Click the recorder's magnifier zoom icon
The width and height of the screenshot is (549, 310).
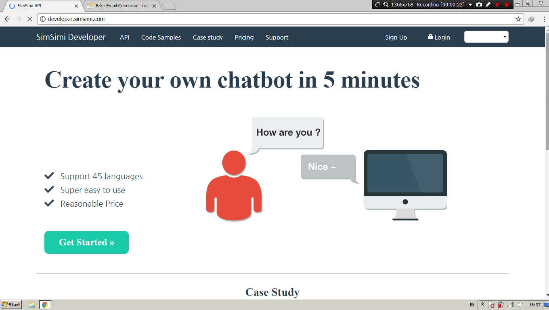click(386, 4)
